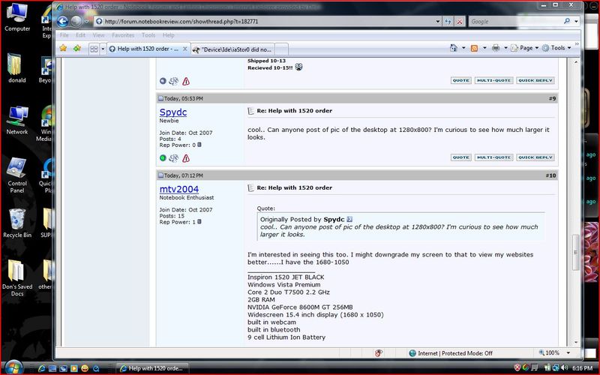Click the Print icon
Image resolution: width=600 pixels, height=375 pixels.
(496, 48)
